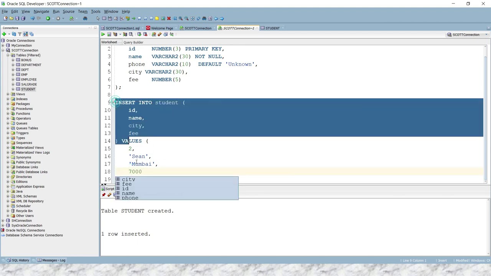Open the Tools menu
The width and height of the screenshot is (491, 276).
pos(96,11)
